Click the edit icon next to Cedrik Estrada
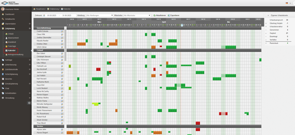The image size is (295, 135). click(x=62, y=31)
